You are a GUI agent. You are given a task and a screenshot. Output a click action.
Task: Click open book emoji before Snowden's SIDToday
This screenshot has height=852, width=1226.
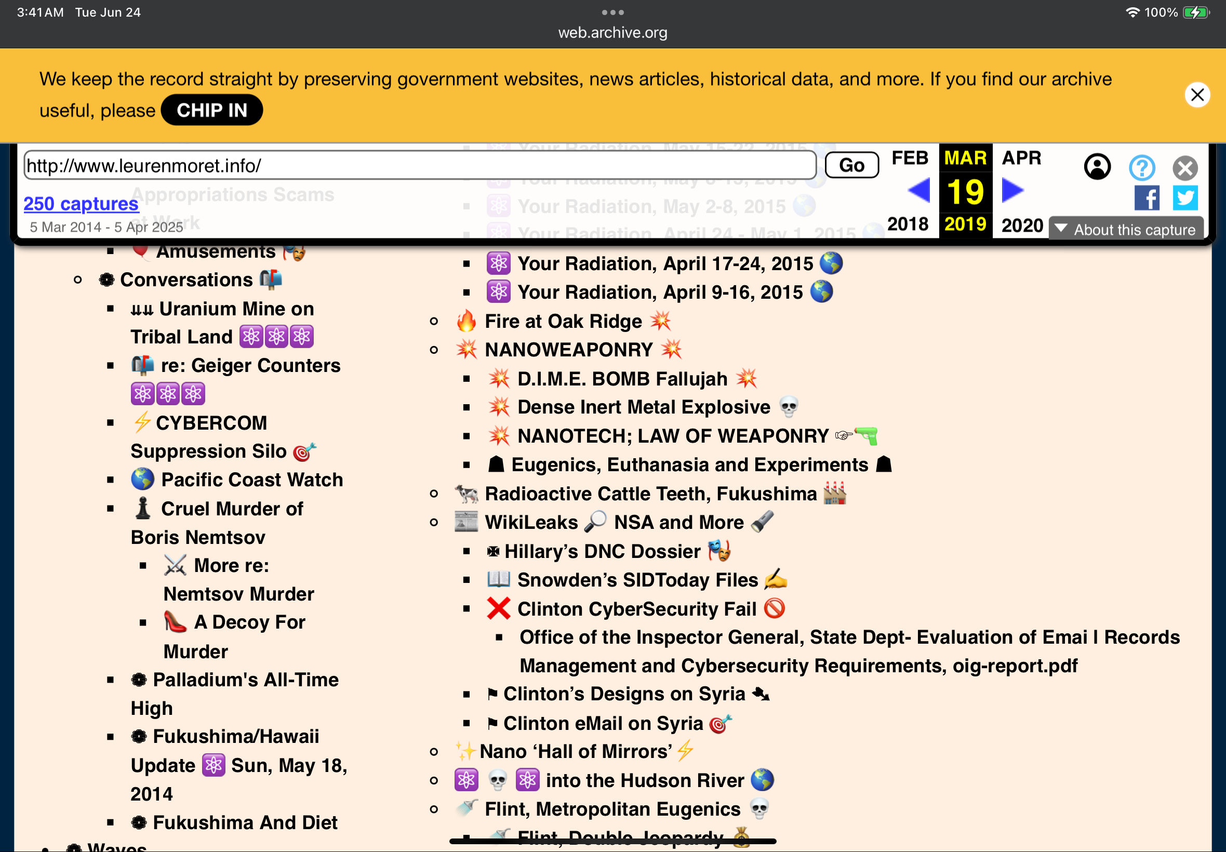(x=499, y=579)
